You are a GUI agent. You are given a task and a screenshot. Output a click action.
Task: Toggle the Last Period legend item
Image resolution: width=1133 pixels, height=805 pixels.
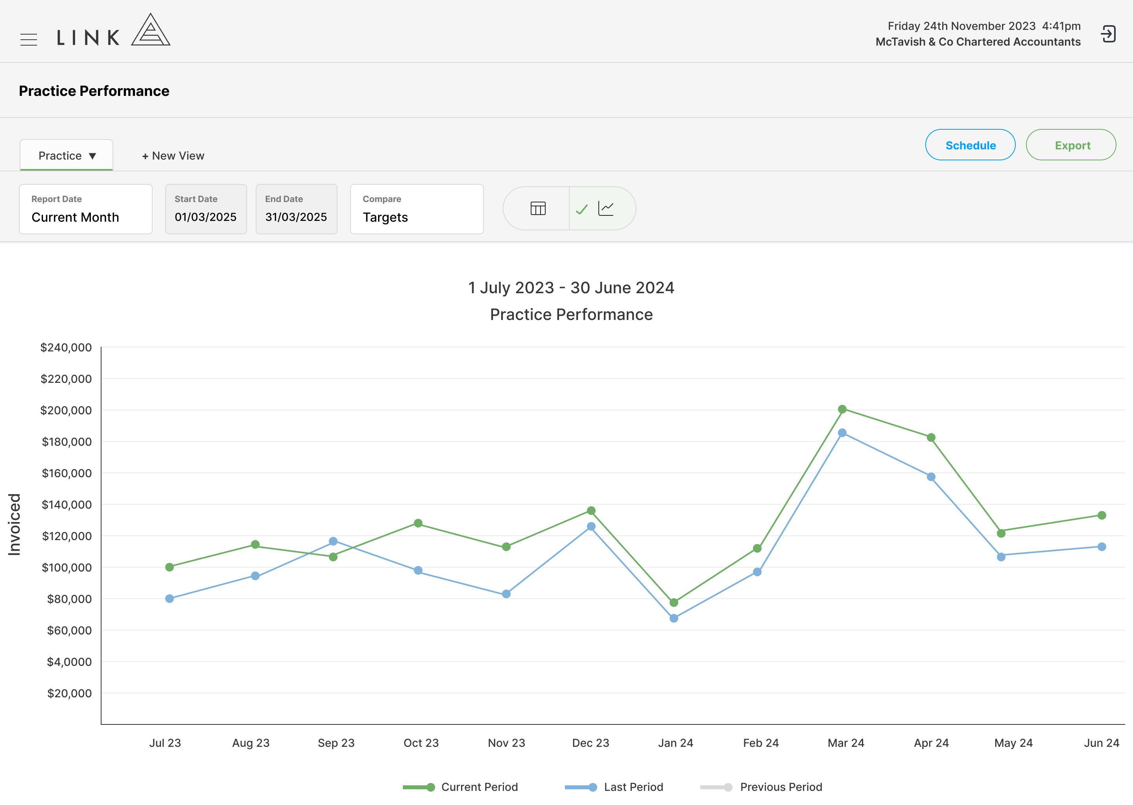[614, 787]
